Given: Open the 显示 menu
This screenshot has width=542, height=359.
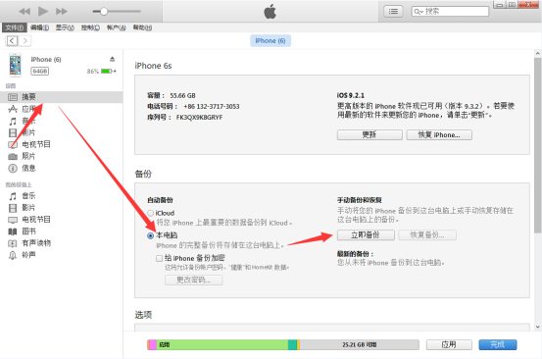Looking at the screenshot, I should pyautogui.click(x=65, y=27).
